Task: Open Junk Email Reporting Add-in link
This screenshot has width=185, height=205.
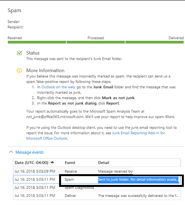Action: click(x=95, y=136)
